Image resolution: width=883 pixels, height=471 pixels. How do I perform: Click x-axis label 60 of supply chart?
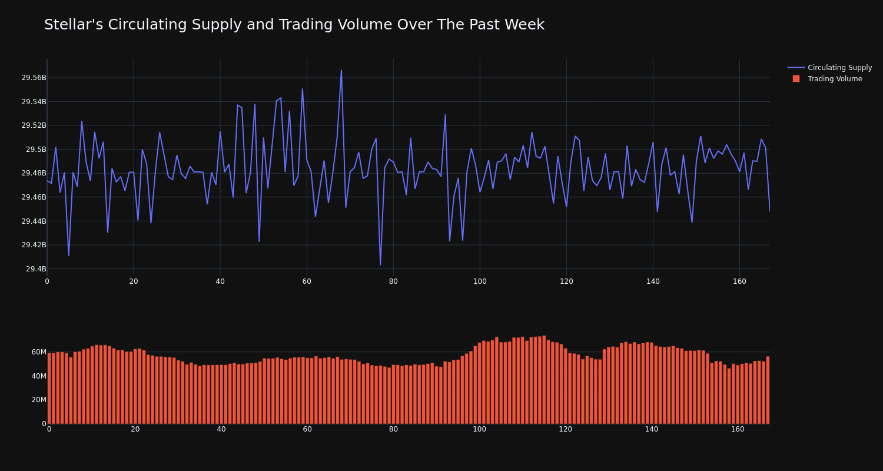(307, 281)
